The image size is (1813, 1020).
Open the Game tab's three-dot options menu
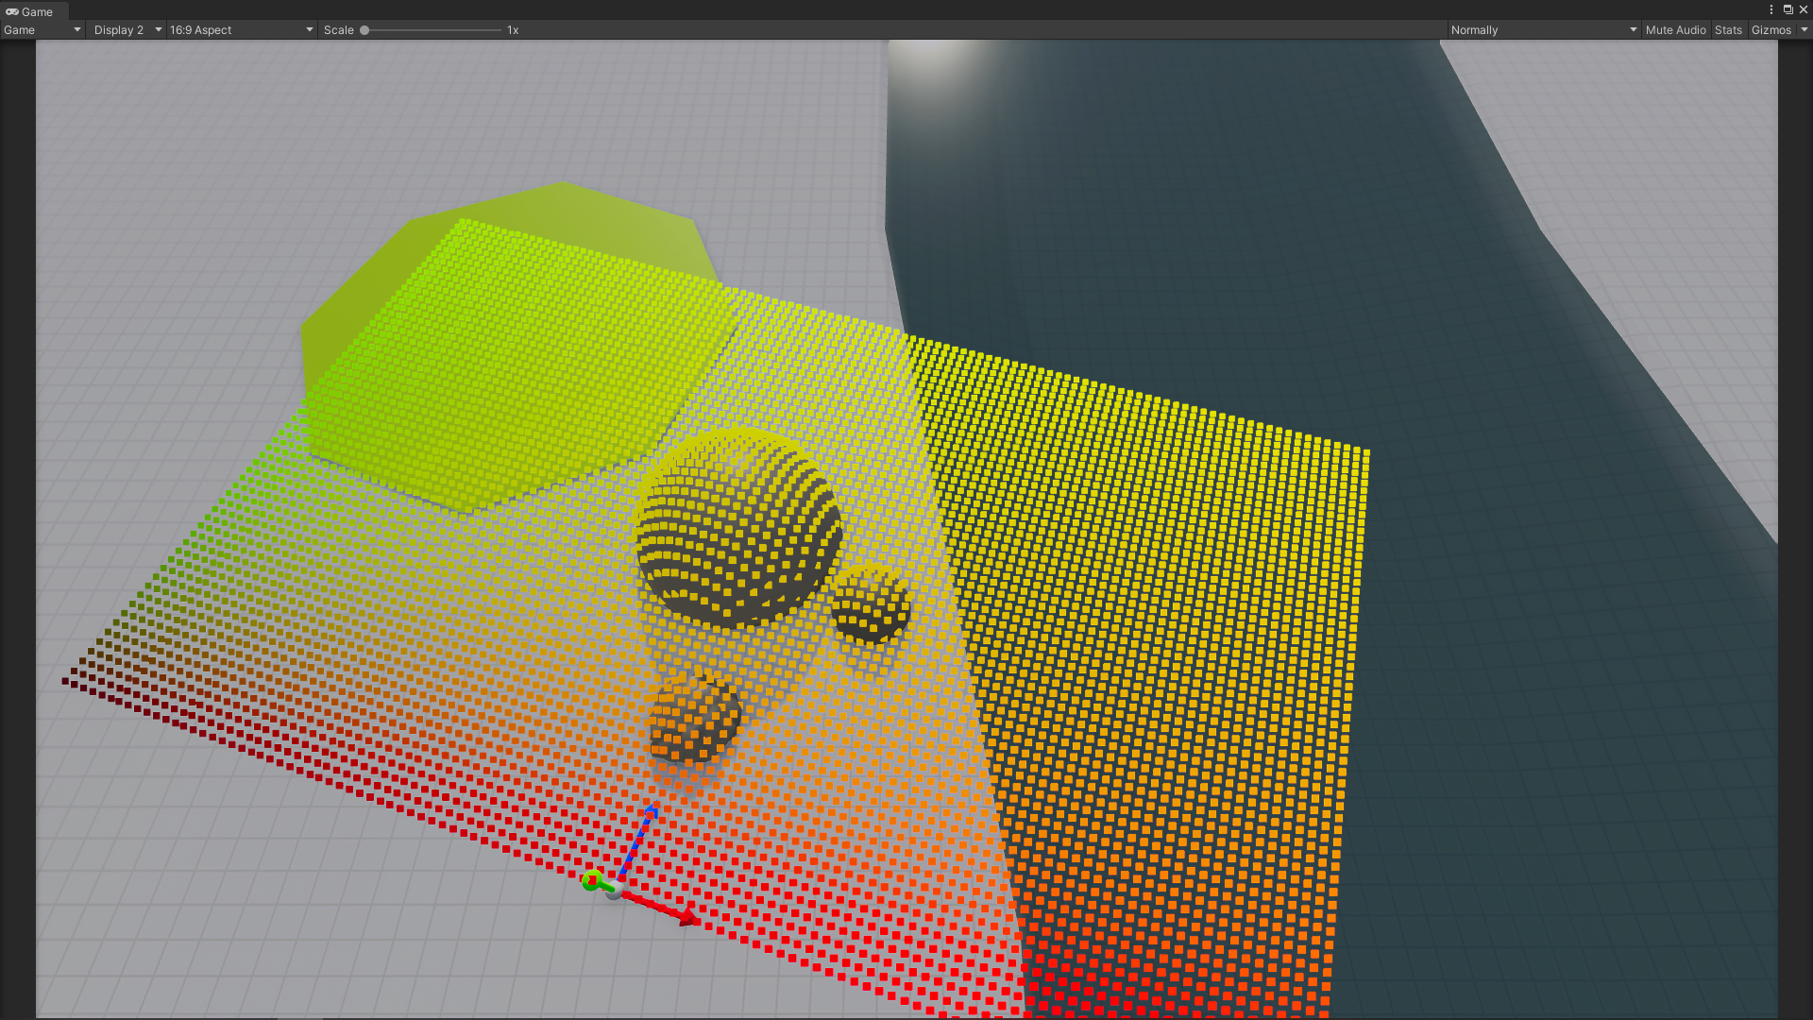[1771, 9]
